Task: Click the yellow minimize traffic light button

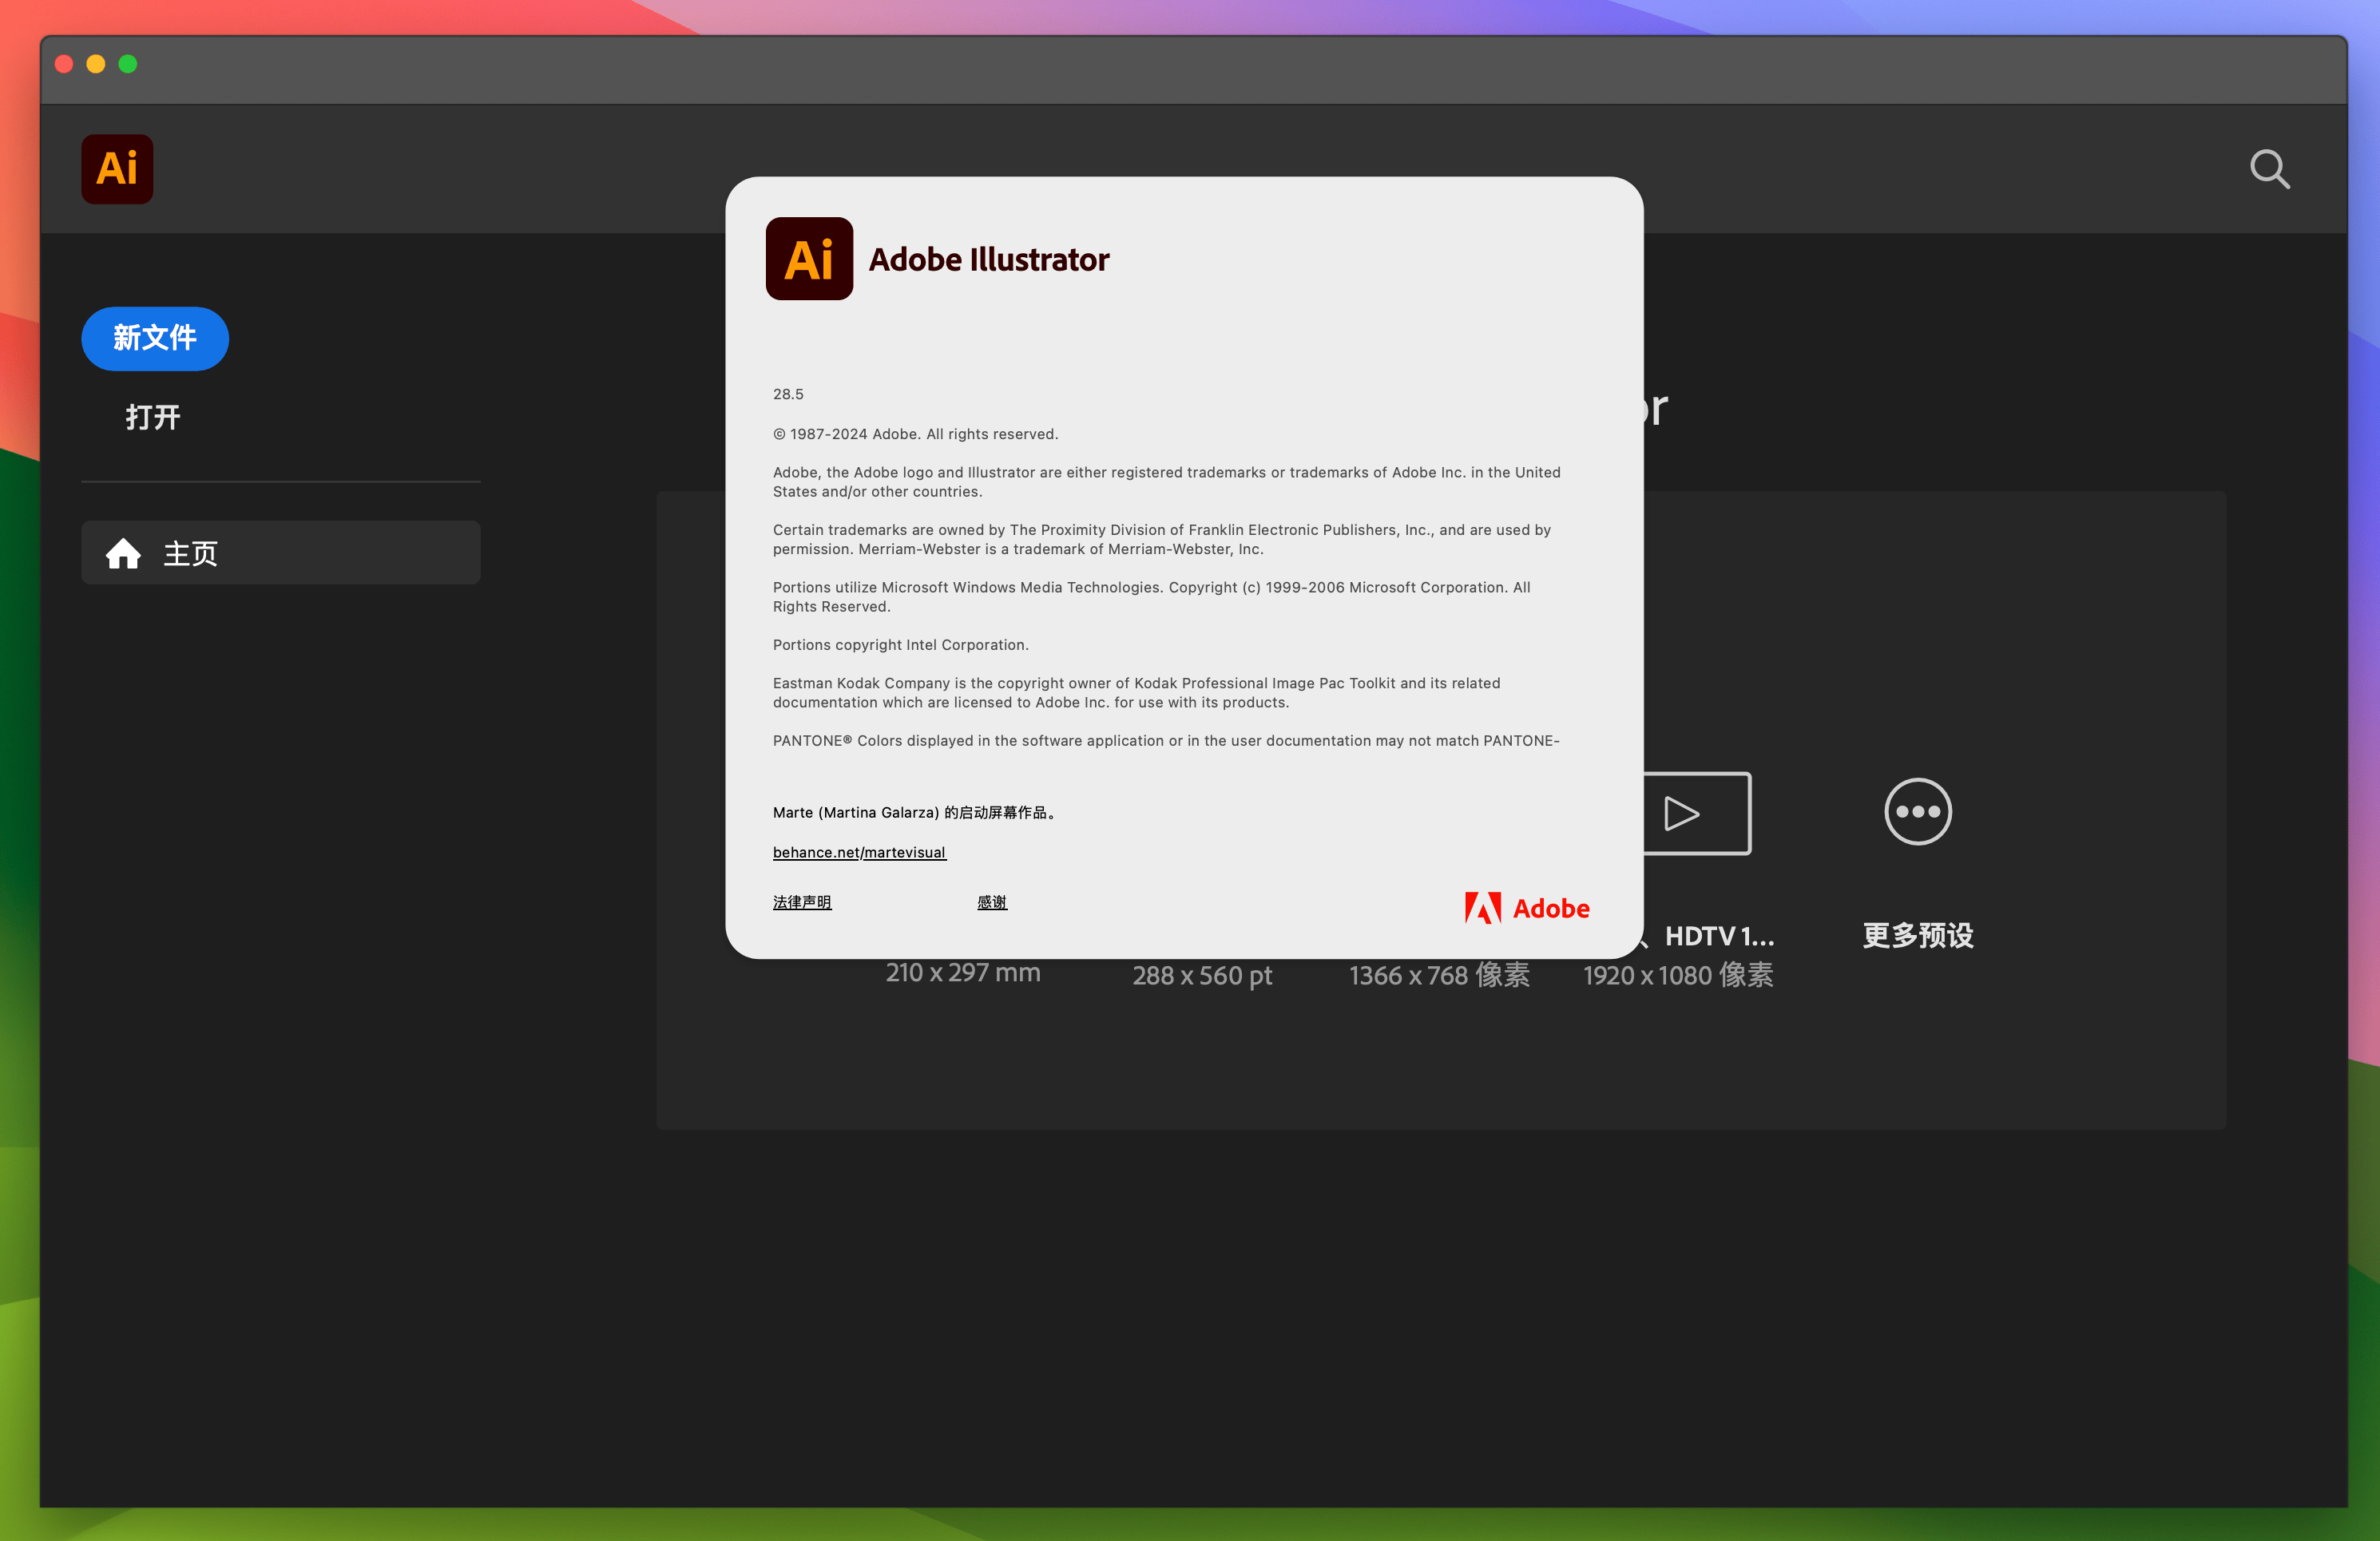Action: [x=96, y=63]
